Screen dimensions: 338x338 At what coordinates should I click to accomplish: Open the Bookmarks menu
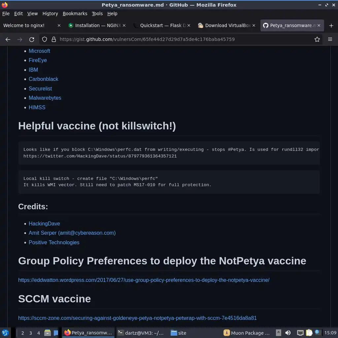(75, 14)
